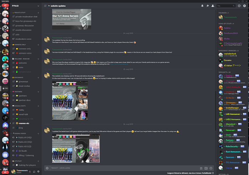Screen dimensions: 249x175
Task: Toggle headphone deafen in user panel
Action: [x=34, y=171]
